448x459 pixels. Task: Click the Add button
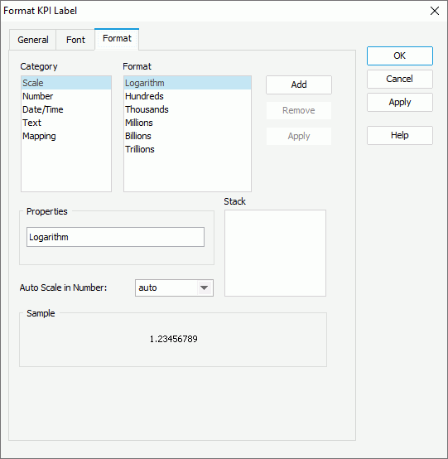pos(299,85)
